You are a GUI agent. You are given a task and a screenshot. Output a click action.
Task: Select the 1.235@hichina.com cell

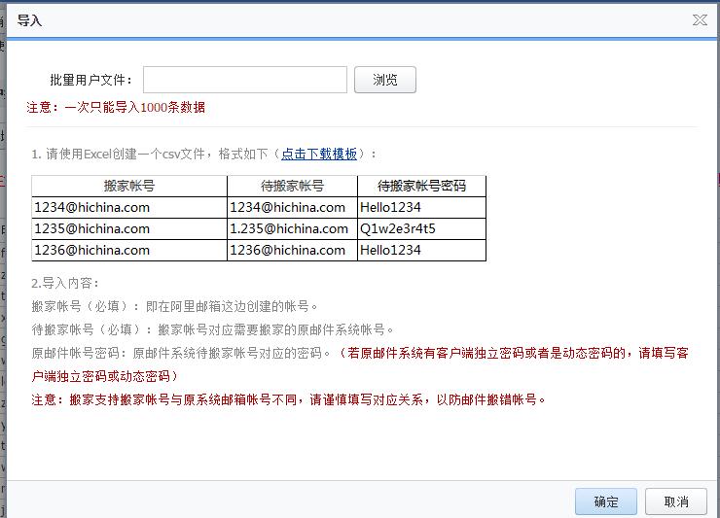[289, 228]
